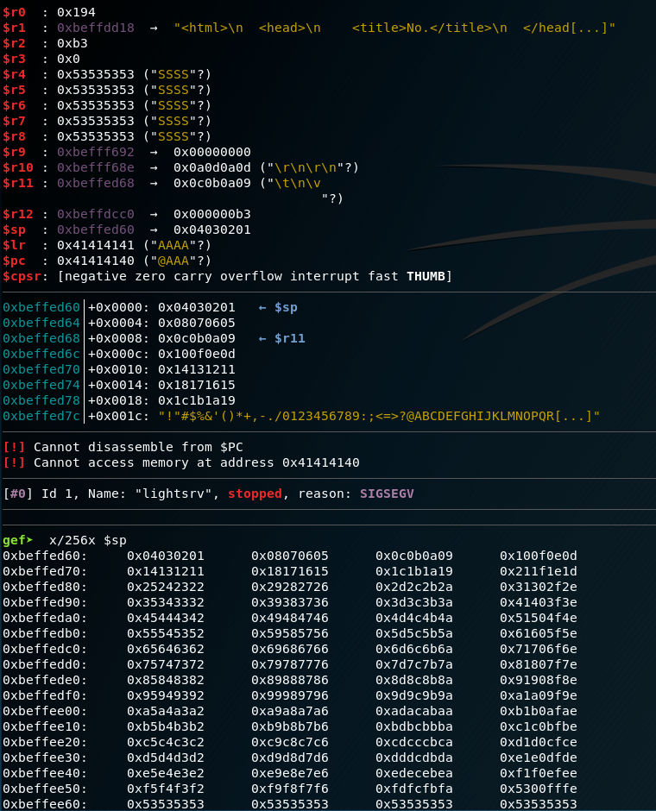This screenshot has width=656, height=811.
Task: Select the 0x41414141 value of $lr
Action: coord(96,245)
